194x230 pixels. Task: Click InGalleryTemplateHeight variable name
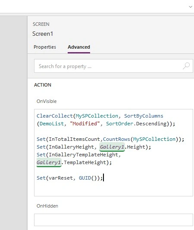[83, 155]
